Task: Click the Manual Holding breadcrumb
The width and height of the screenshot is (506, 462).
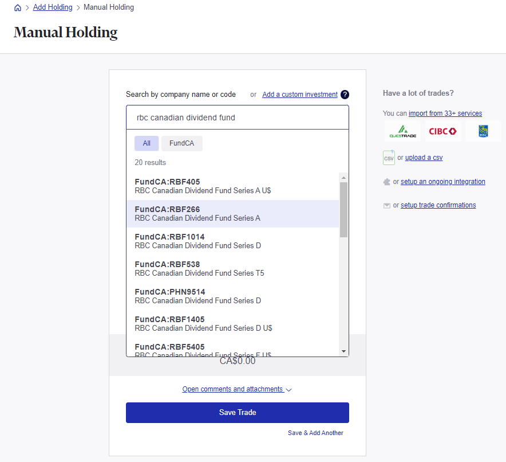Action: 108,7
